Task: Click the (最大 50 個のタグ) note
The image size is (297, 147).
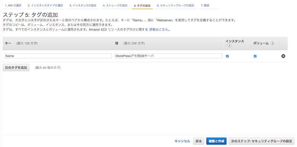Action: 48,68
